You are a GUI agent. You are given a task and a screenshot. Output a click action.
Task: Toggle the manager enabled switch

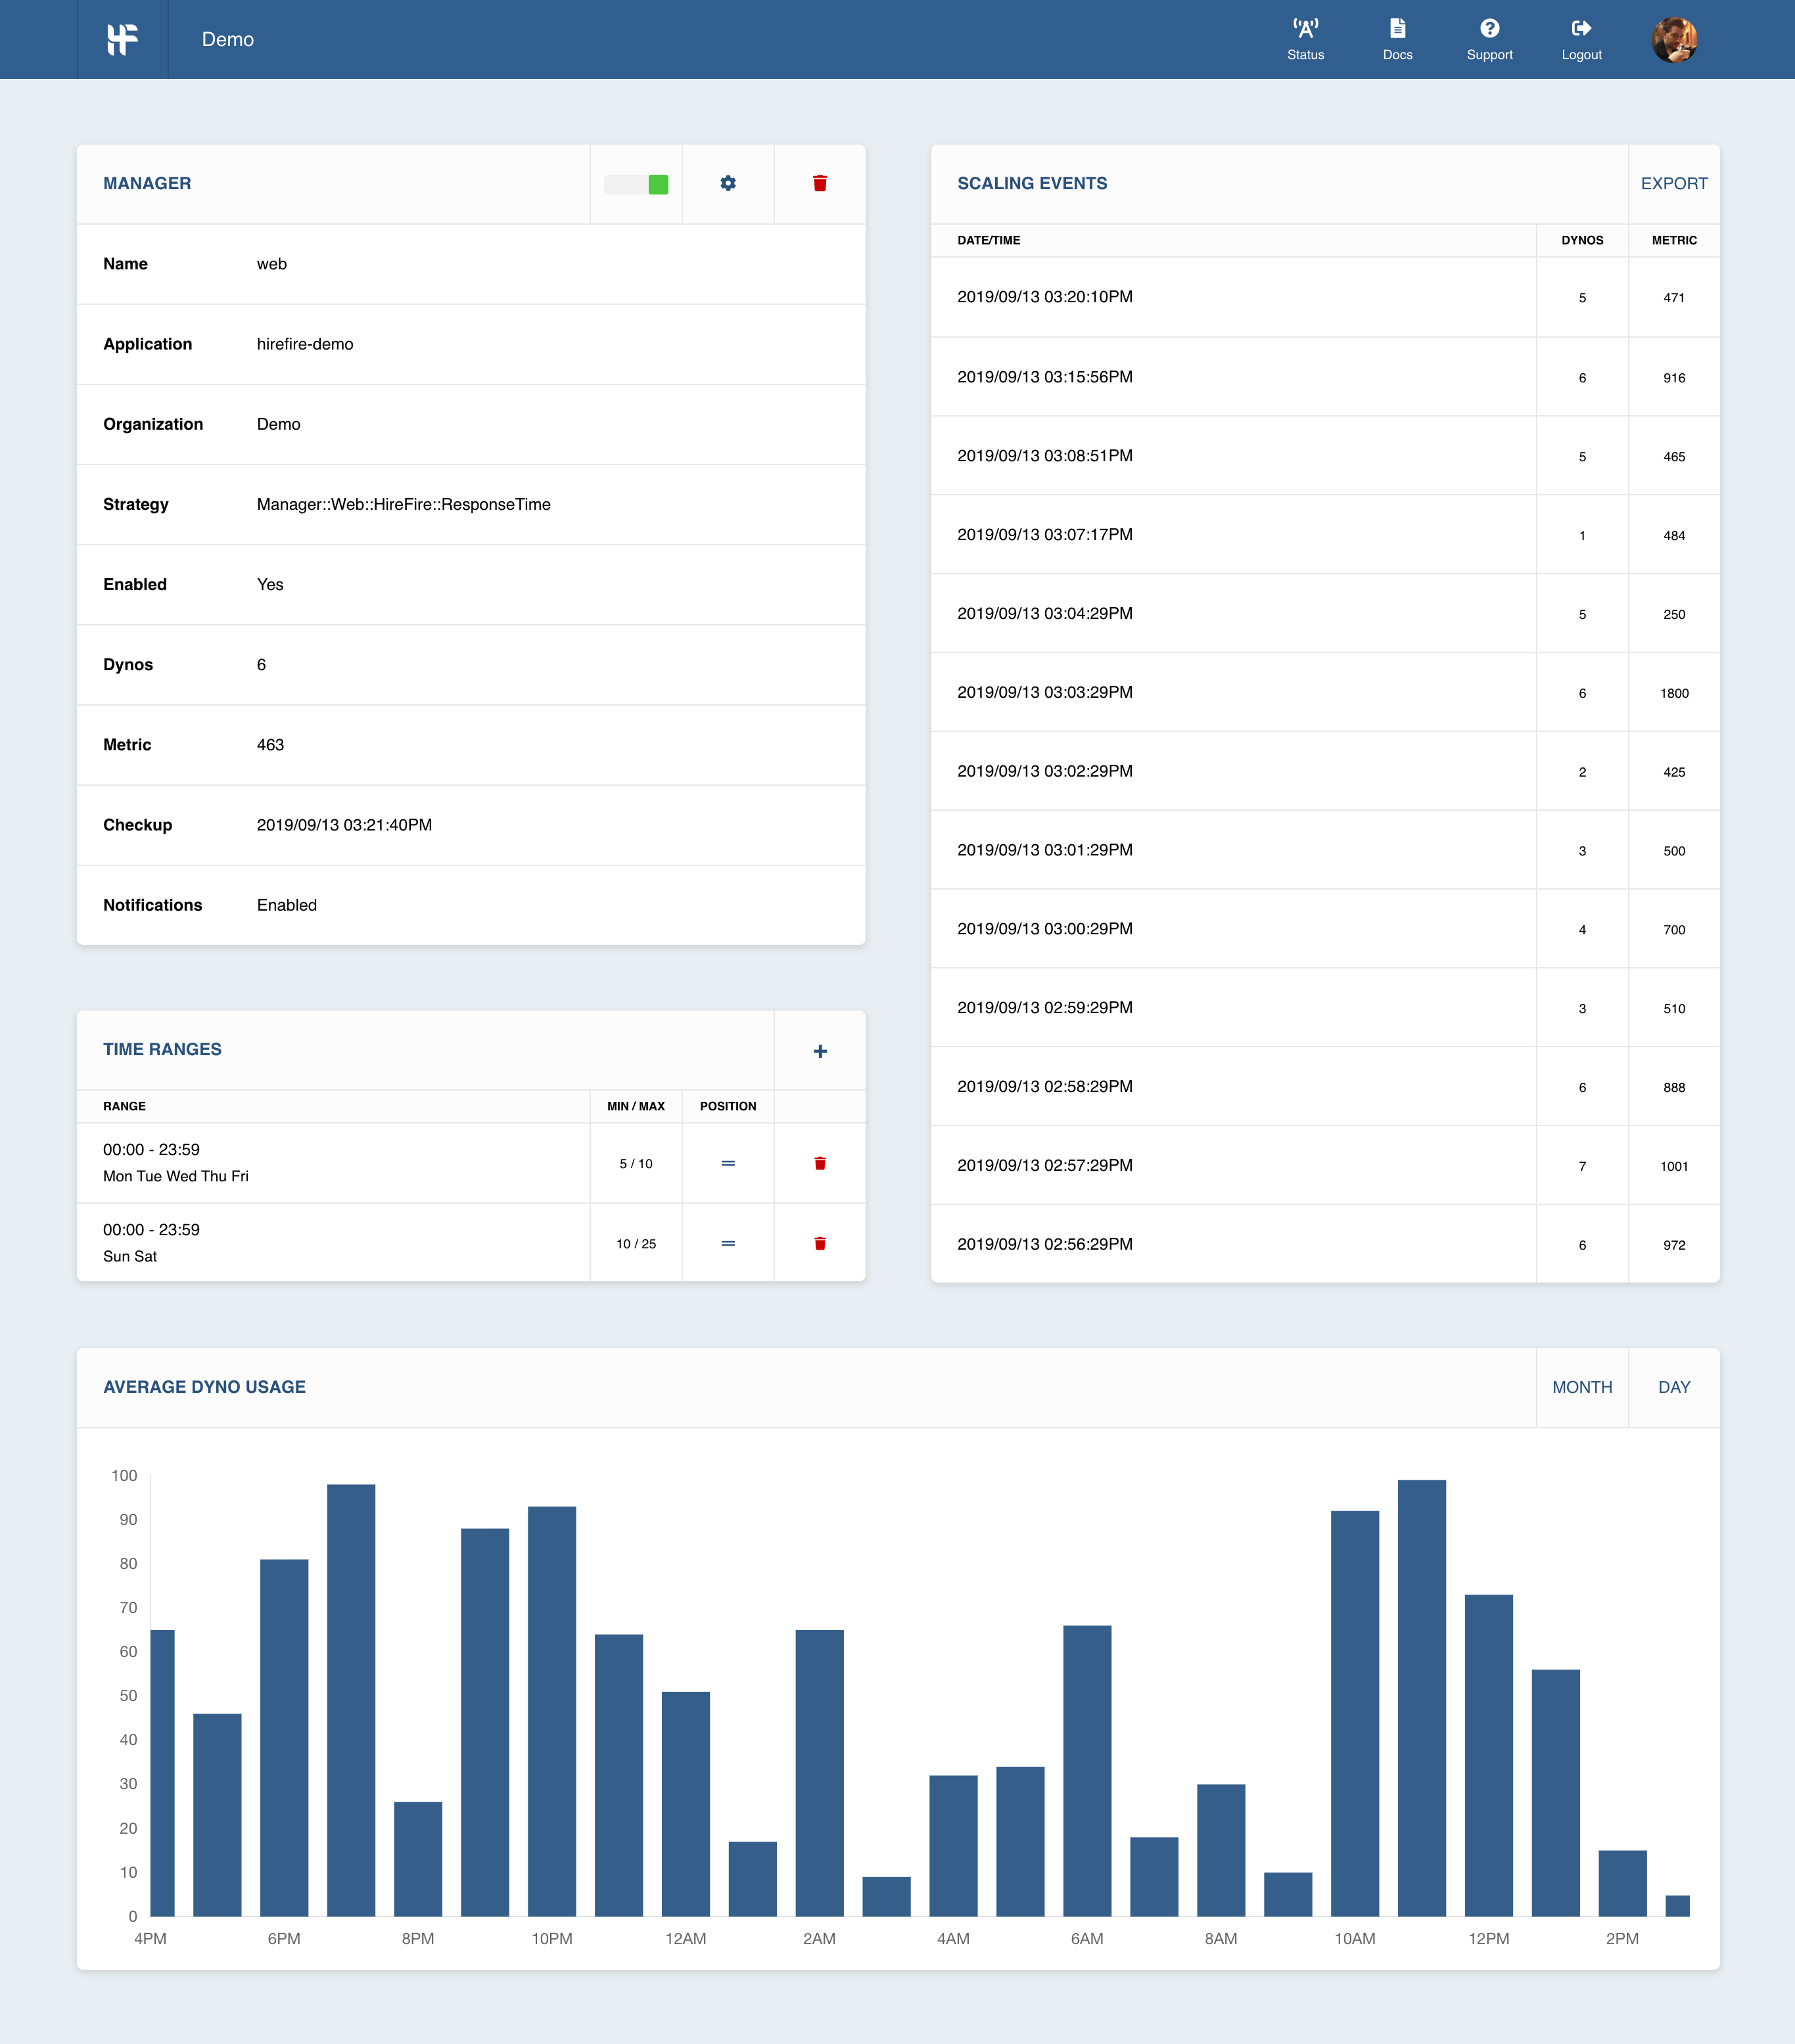click(x=636, y=183)
